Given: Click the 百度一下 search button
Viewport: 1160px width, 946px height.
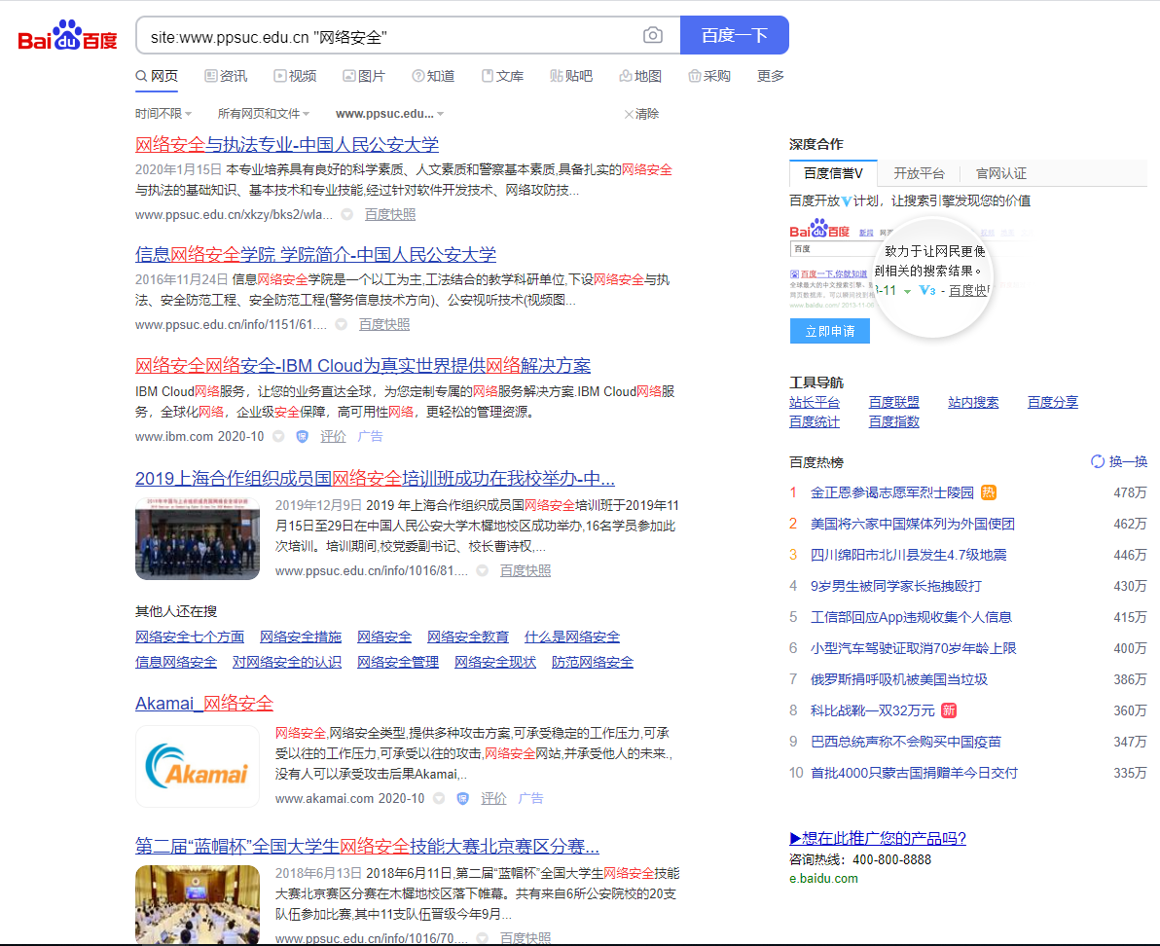Looking at the screenshot, I should [735, 35].
